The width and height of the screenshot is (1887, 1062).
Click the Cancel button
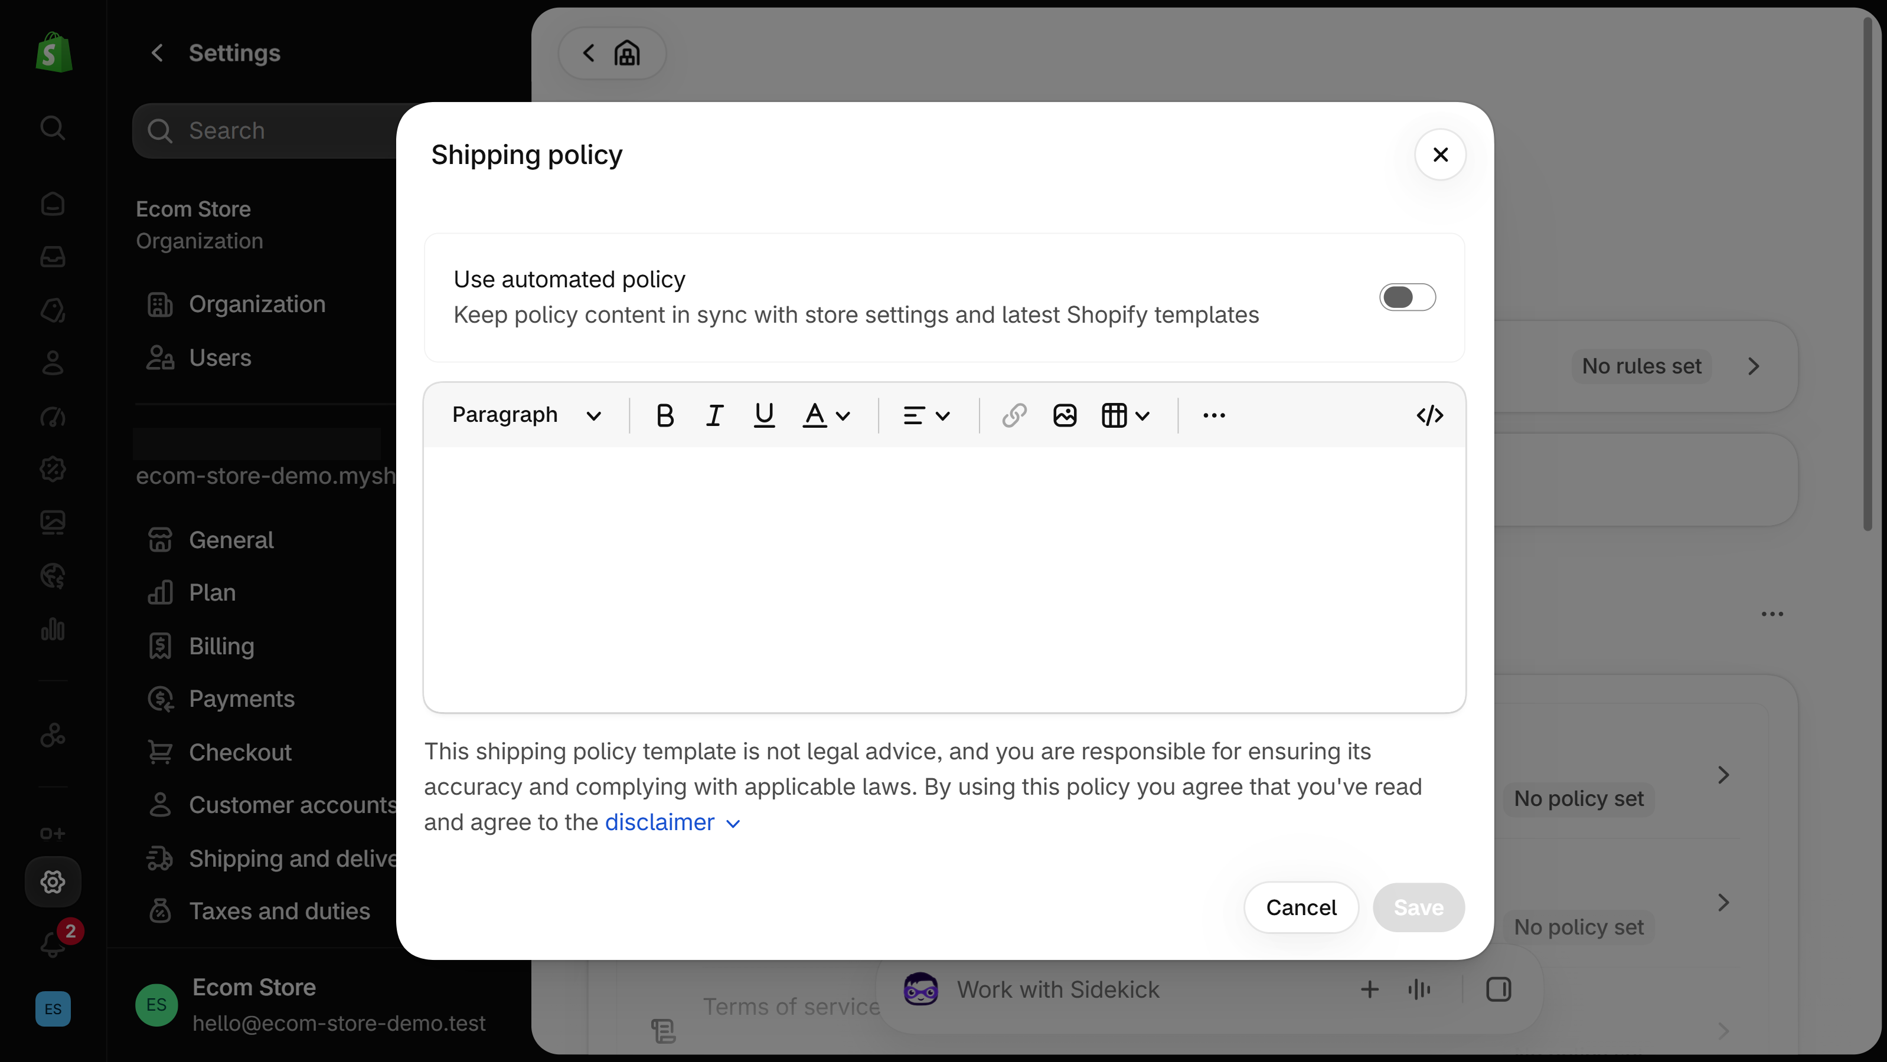[x=1301, y=907]
